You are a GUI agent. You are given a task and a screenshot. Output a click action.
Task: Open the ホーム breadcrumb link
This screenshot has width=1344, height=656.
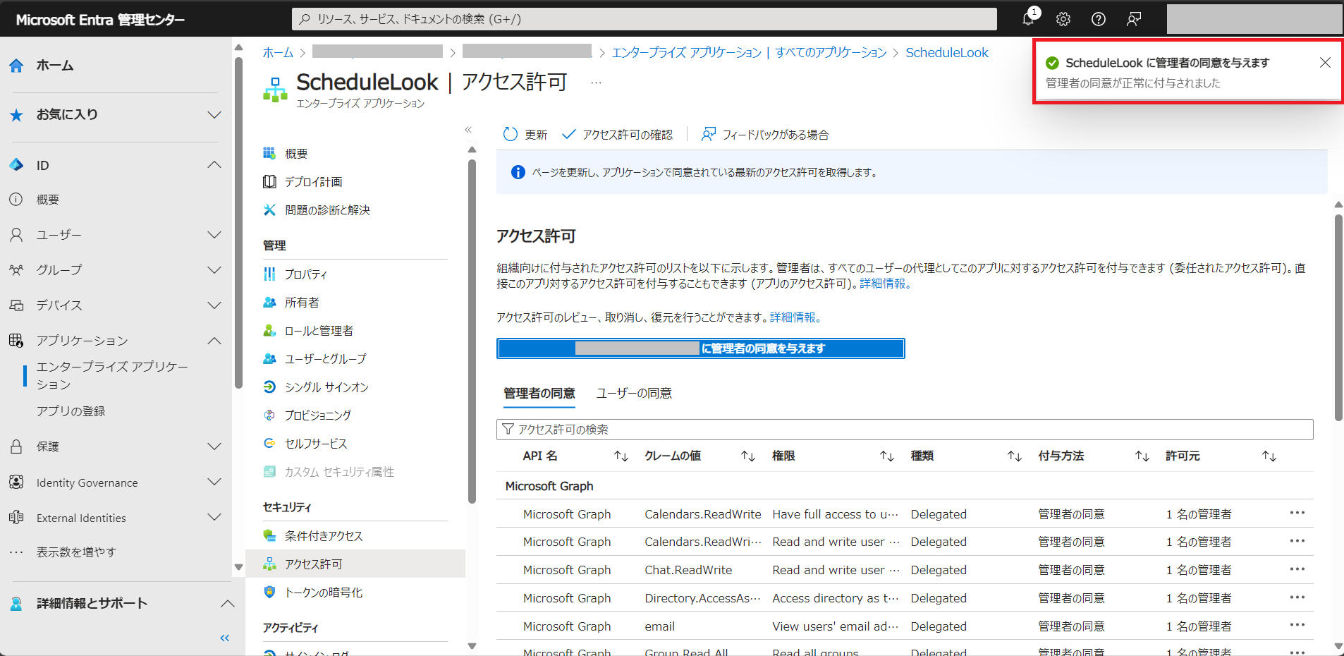278,53
